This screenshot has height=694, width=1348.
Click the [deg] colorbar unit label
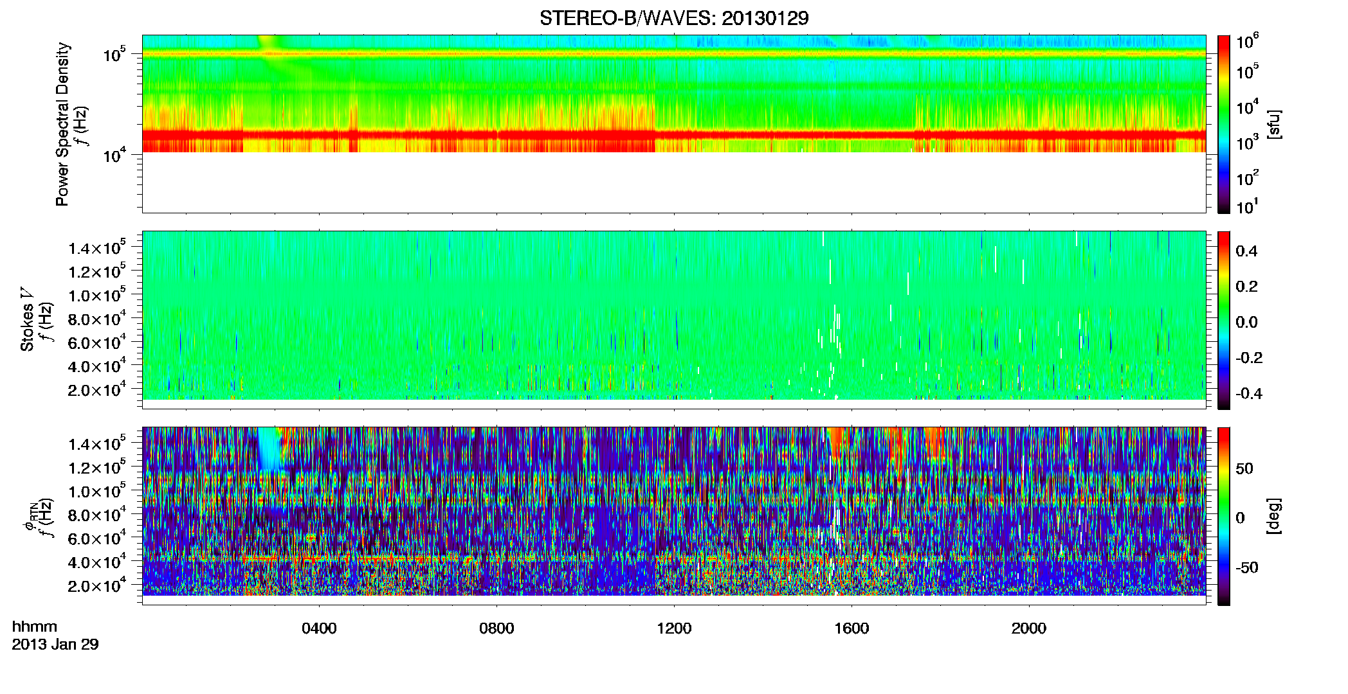coord(1273,516)
